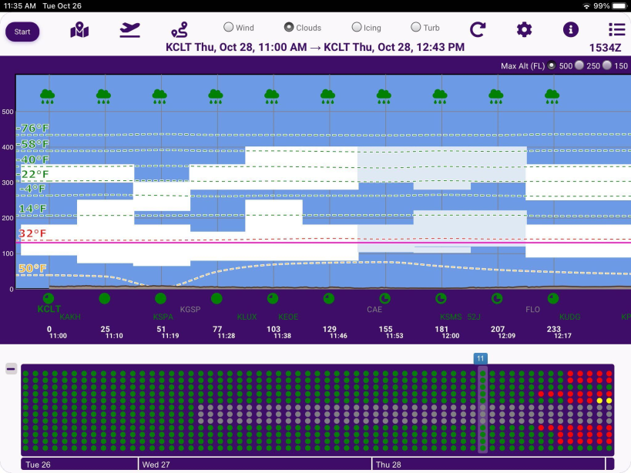Tap the sky cover circle at 11:46
The image size is (631, 473).
coord(329,298)
